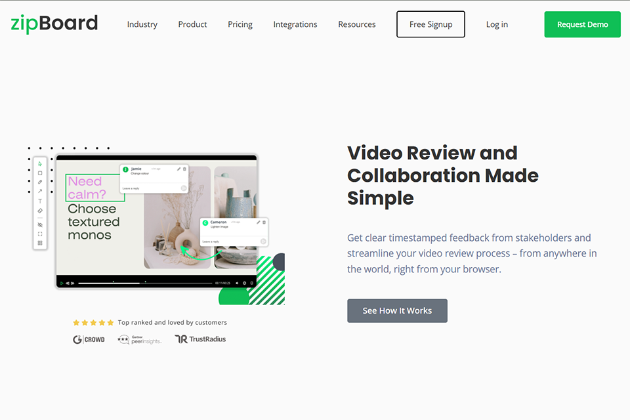Click edit pencil on Cameron's comment
The image size is (630, 420).
[259, 222]
